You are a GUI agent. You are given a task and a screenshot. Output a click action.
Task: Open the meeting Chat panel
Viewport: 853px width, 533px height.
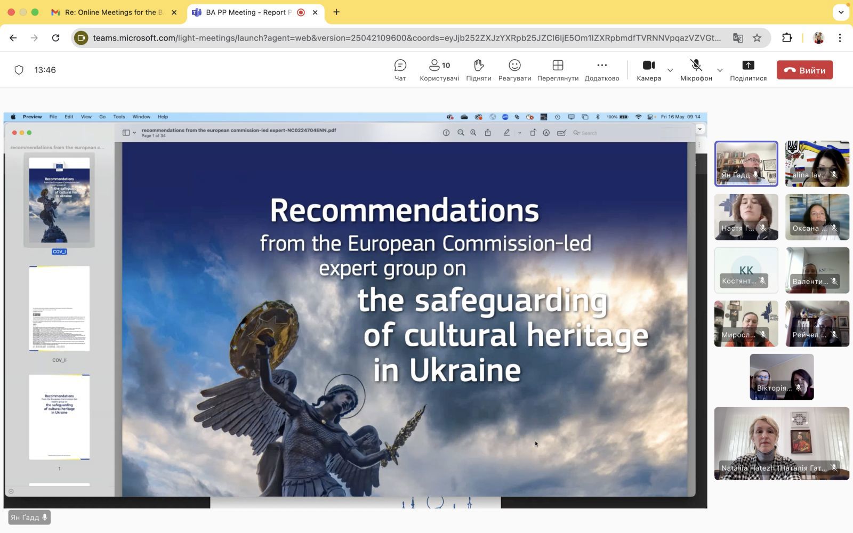point(400,70)
